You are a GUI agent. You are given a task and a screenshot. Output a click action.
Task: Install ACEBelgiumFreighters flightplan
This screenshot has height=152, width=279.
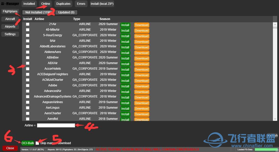point(125,75)
